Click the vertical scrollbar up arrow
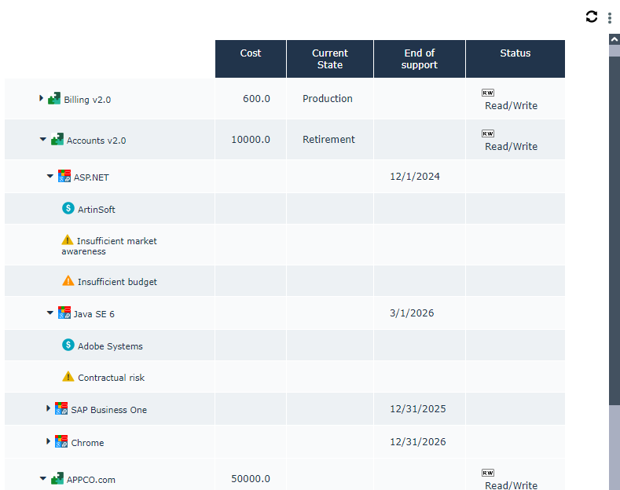 (614, 38)
